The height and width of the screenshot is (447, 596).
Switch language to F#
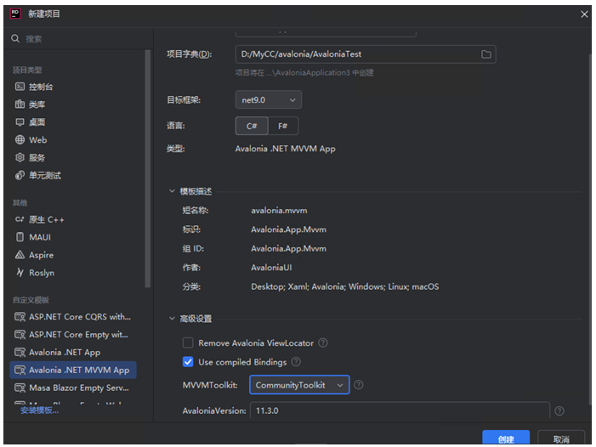[283, 126]
